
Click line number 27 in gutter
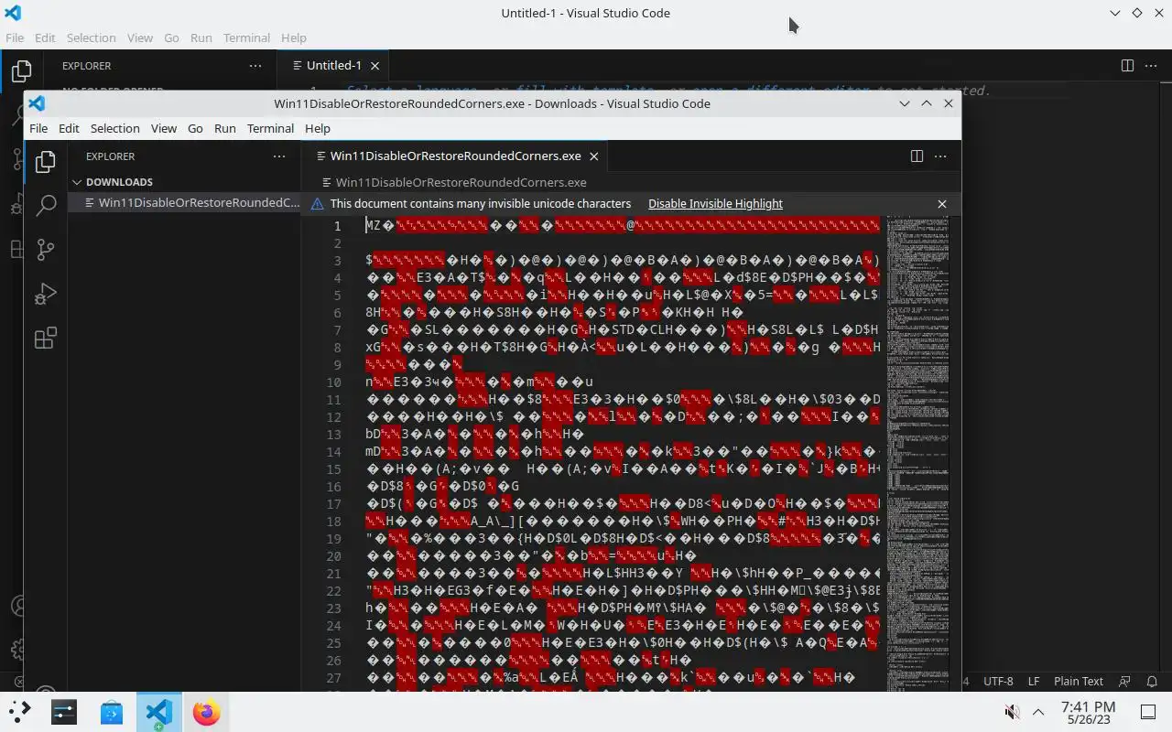[333, 678]
